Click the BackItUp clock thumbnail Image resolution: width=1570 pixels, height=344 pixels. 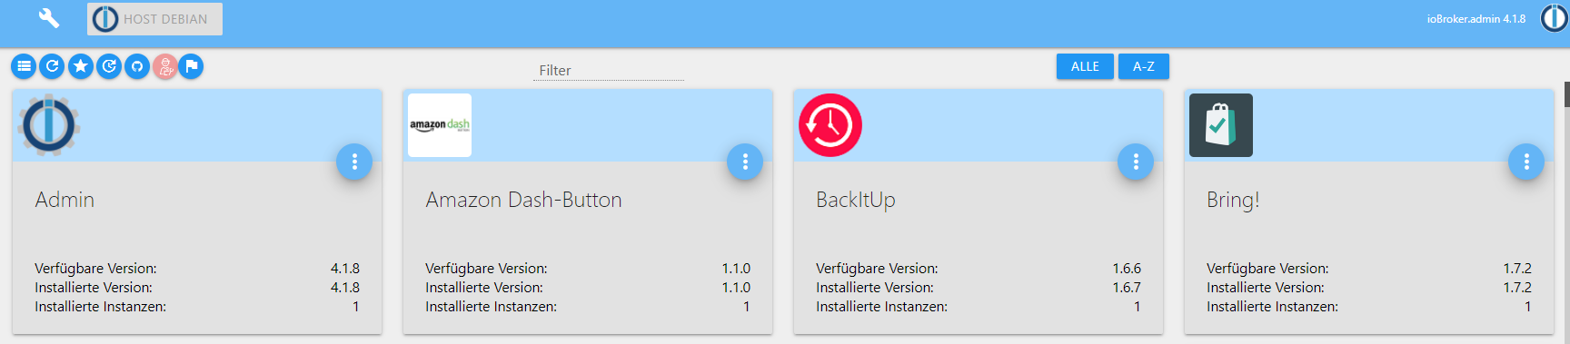830,125
